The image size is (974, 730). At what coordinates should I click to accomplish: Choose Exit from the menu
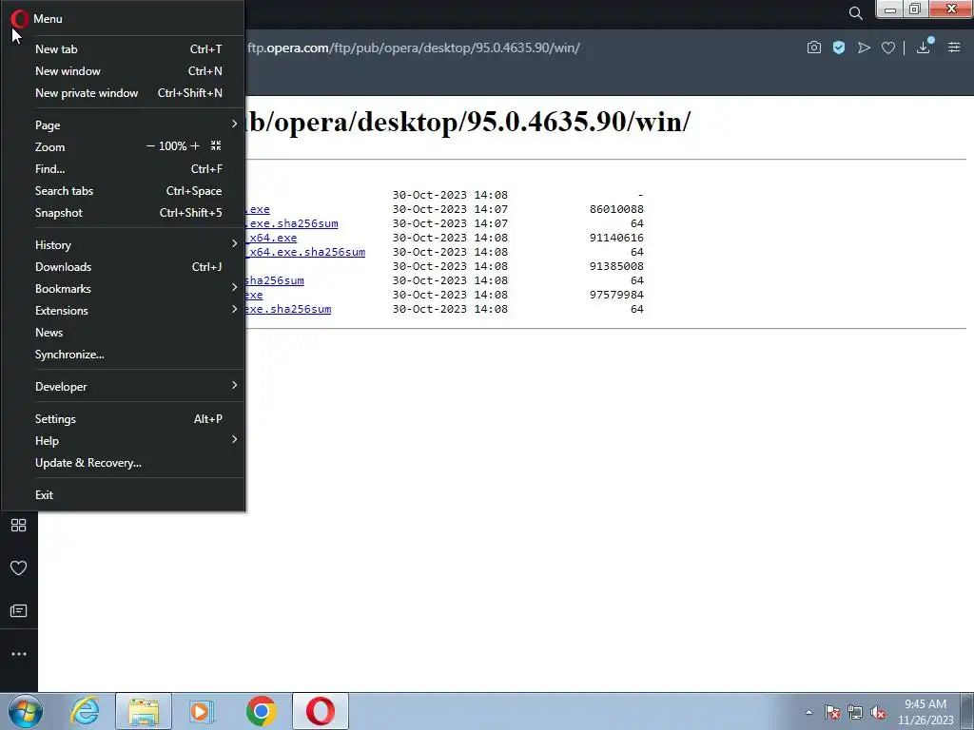tap(124, 494)
